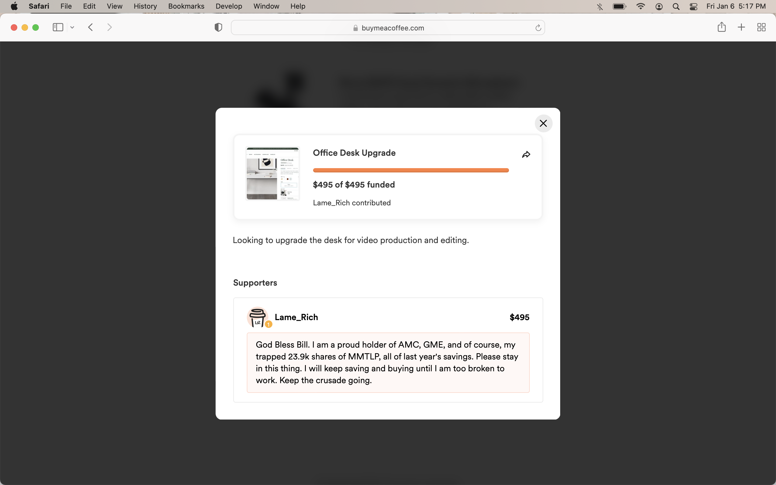This screenshot has height=485, width=776.
Task: Open a new tab with plus button
Action: tap(741, 27)
